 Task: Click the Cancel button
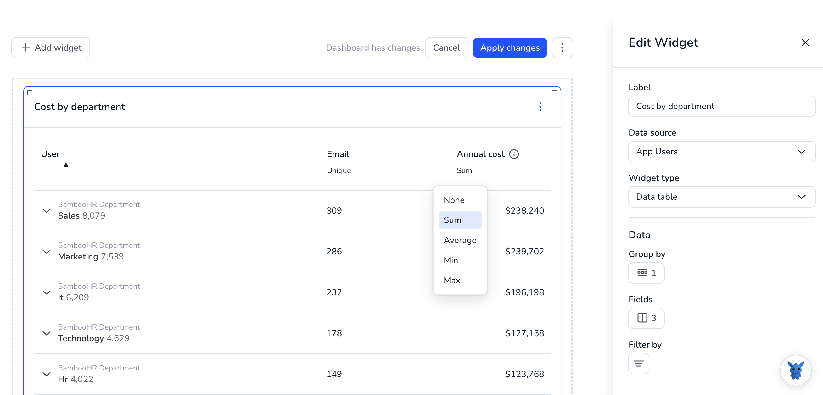pyautogui.click(x=446, y=48)
